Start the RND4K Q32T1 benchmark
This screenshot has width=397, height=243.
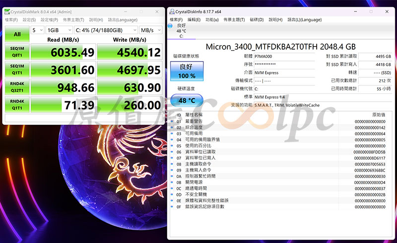pos(17,87)
